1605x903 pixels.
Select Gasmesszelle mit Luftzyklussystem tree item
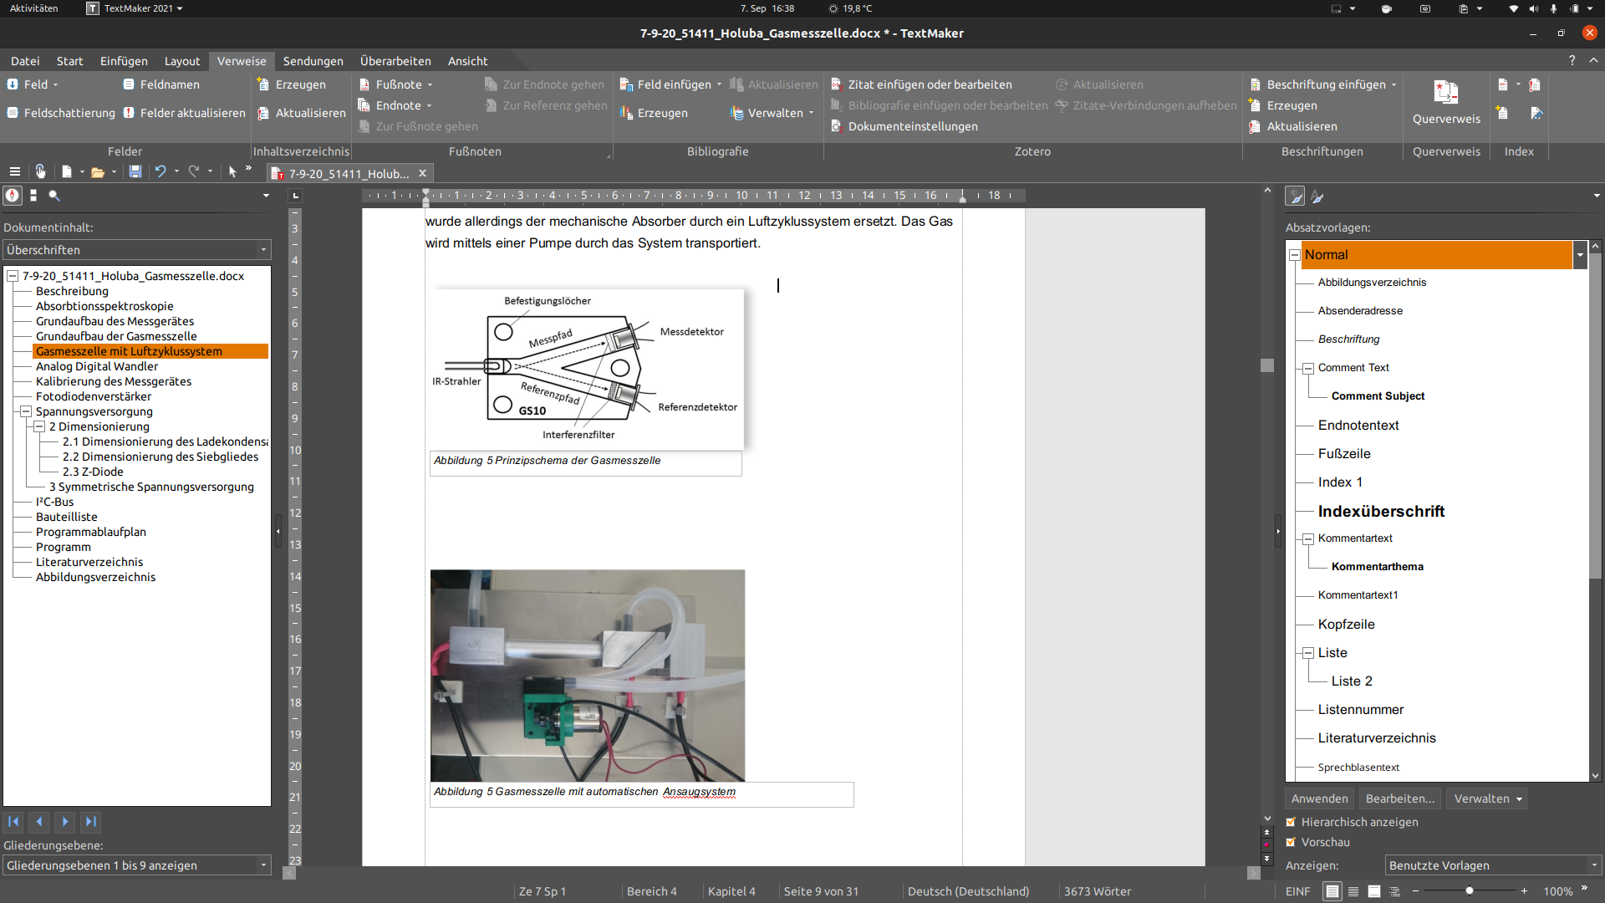127,350
